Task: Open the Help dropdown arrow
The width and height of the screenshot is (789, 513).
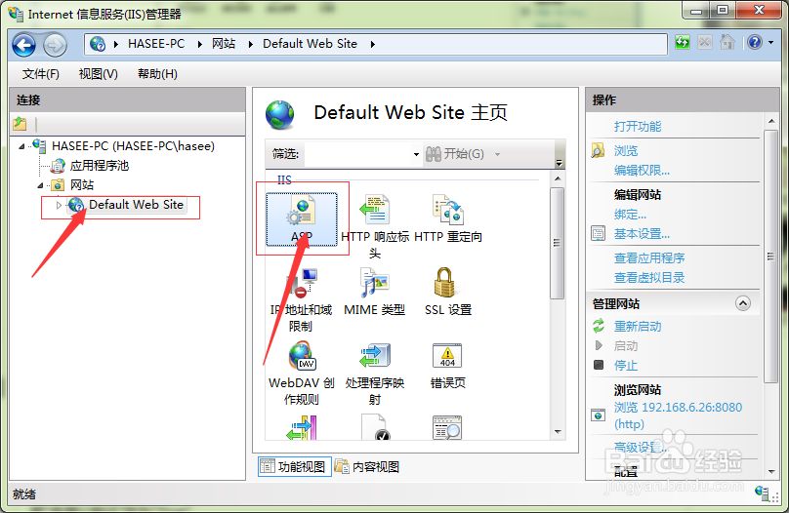Action: [x=770, y=43]
